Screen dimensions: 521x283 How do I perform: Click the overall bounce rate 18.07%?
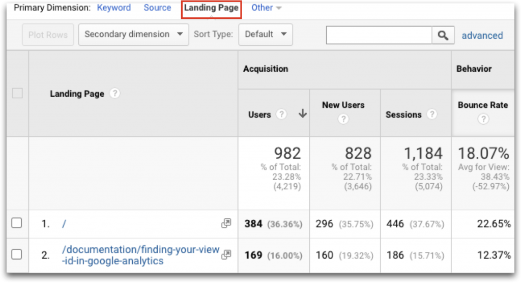(483, 153)
